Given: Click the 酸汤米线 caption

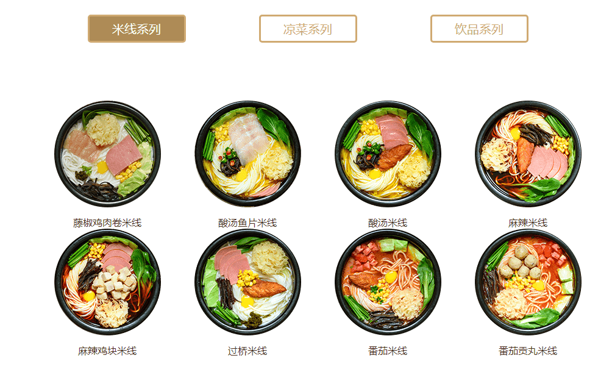Looking at the screenshot, I should 388,223.
